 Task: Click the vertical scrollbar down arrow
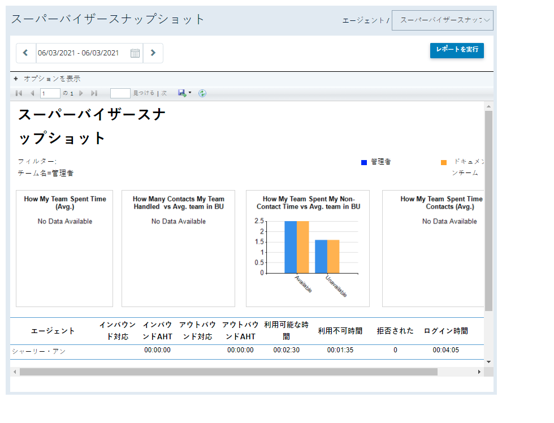point(488,362)
